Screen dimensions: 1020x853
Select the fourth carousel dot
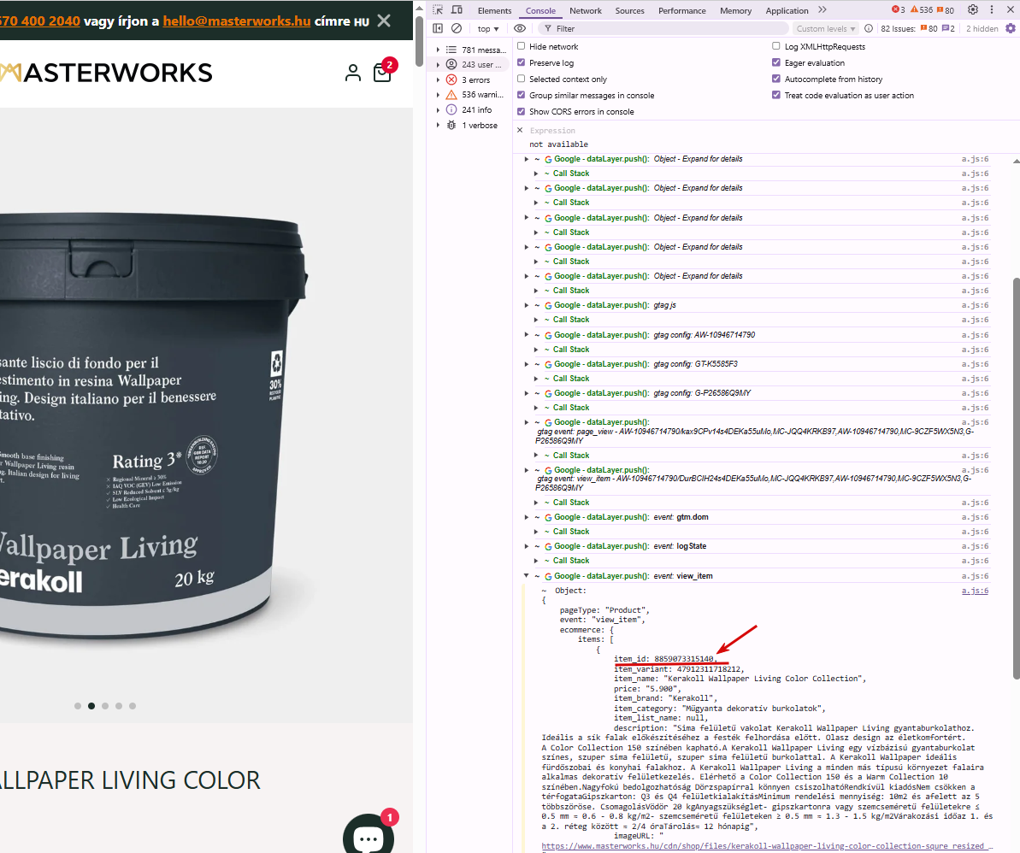118,705
